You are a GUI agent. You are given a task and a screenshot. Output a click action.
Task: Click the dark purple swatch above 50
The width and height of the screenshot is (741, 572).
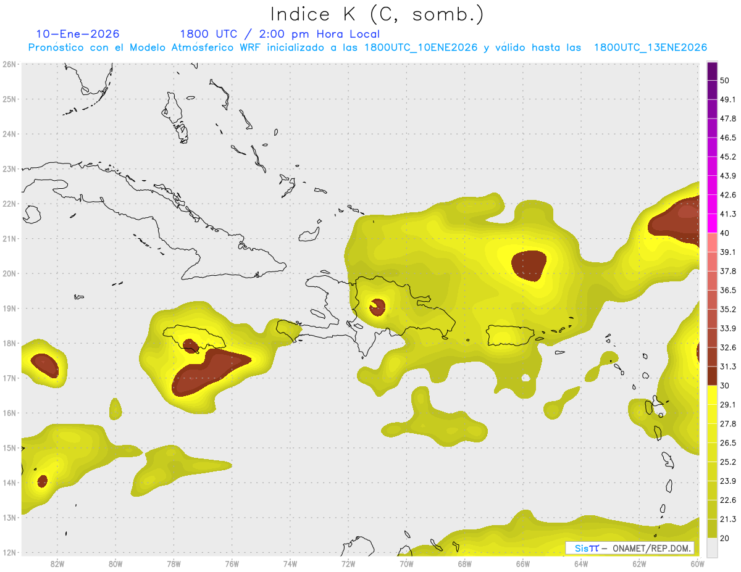coord(712,71)
